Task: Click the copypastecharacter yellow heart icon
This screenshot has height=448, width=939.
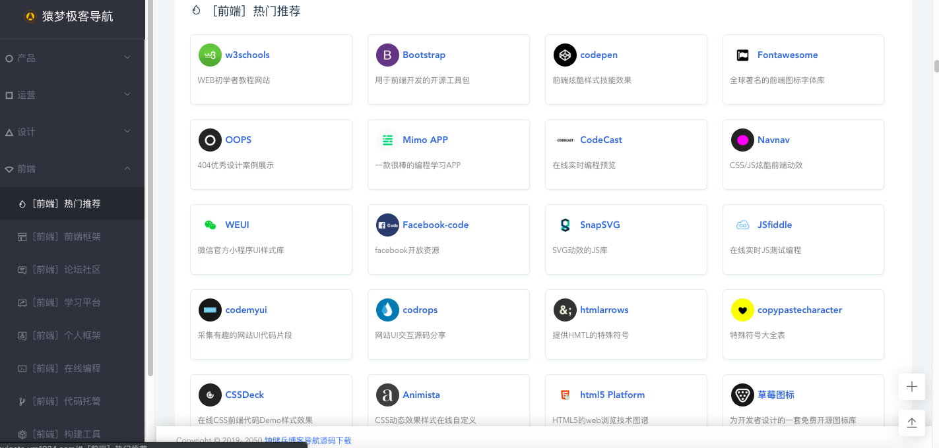Action: 742,310
